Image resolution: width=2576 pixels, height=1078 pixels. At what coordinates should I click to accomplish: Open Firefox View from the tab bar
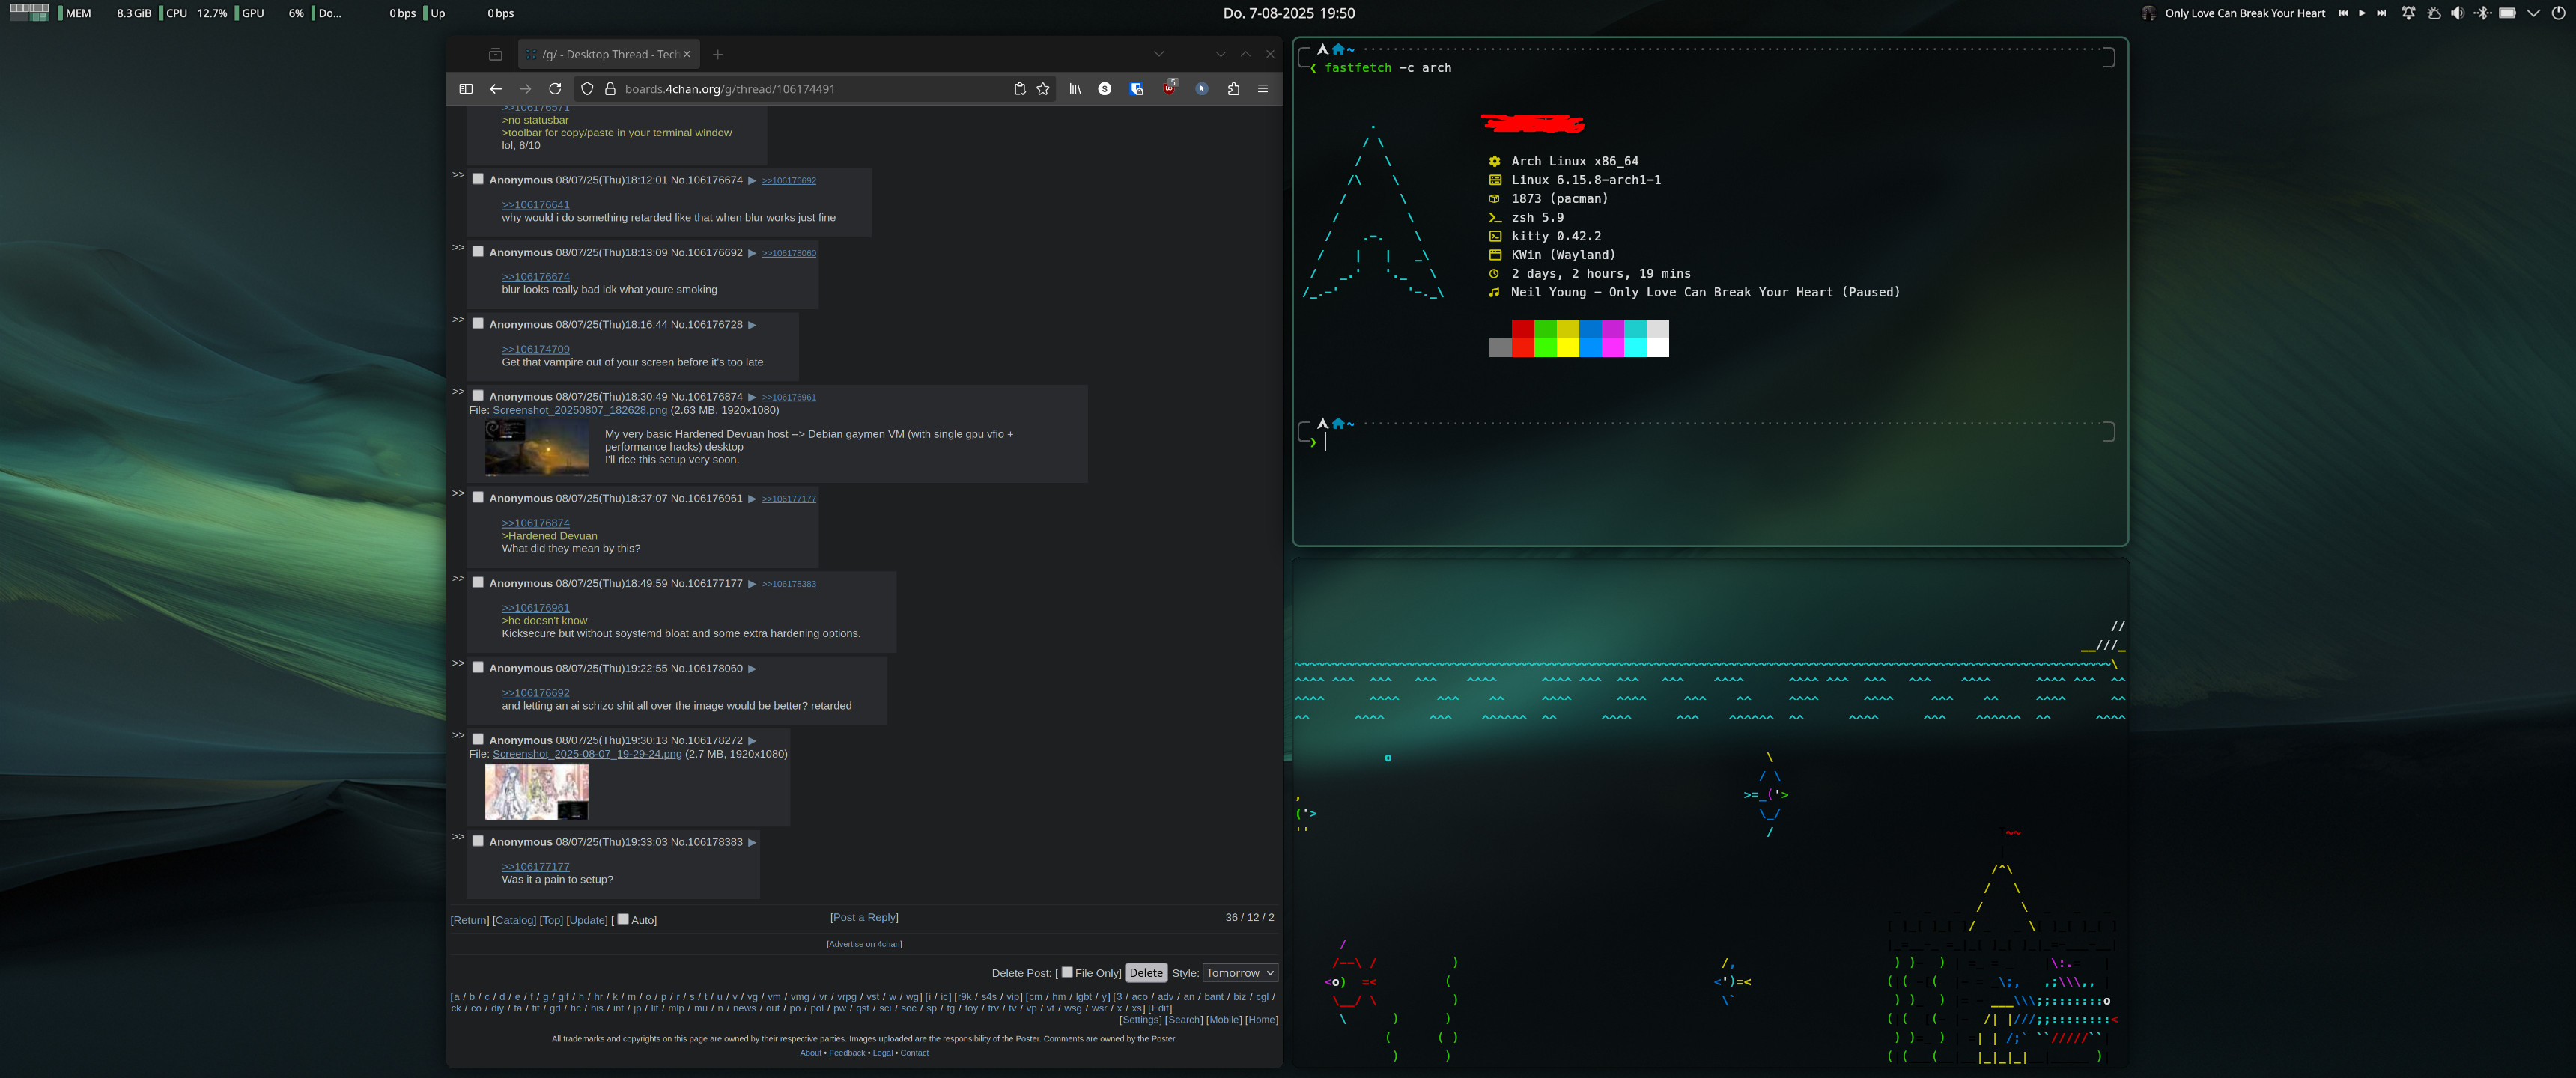495,54
